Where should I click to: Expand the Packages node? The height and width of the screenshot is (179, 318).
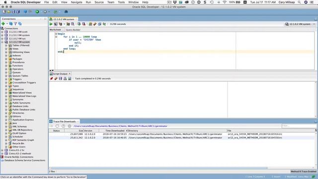(x=6, y=59)
